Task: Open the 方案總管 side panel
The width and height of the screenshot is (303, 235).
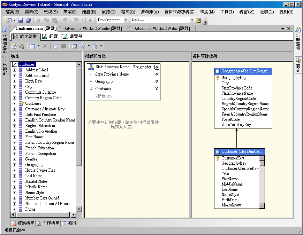Action: tap(298, 38)
